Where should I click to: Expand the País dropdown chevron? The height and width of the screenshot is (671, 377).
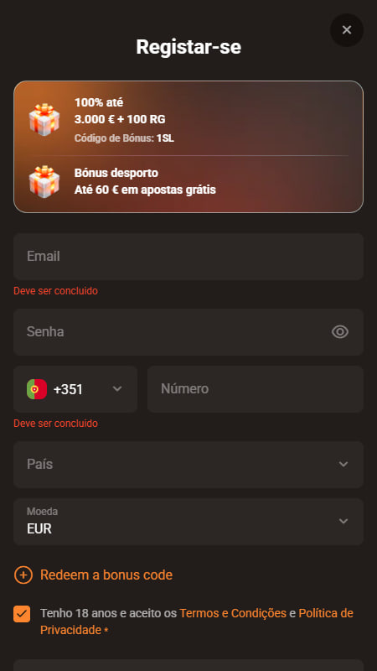[343, 465]
